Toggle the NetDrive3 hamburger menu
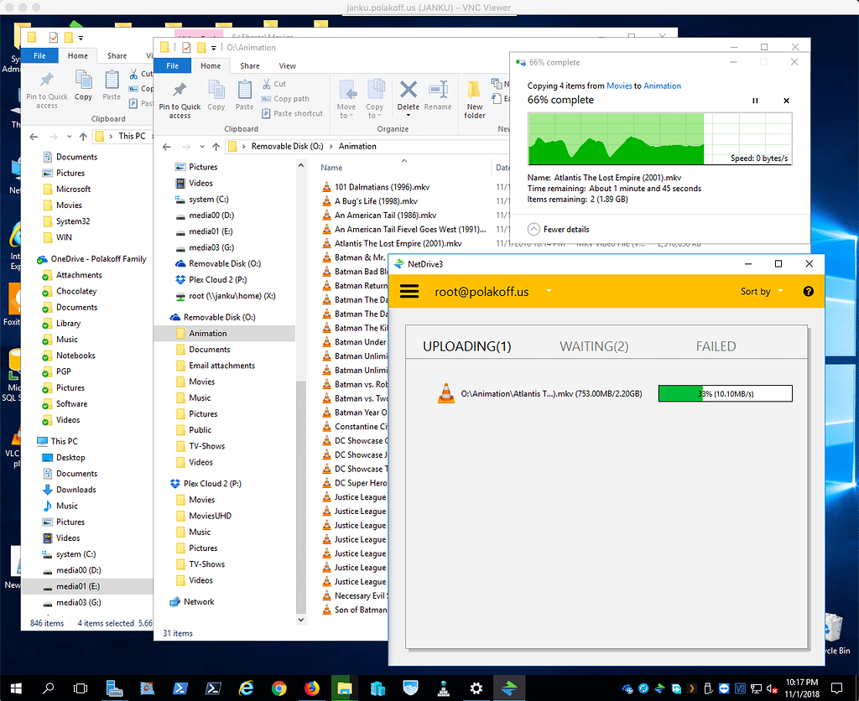Screen dimensions: 859x701 409,291
